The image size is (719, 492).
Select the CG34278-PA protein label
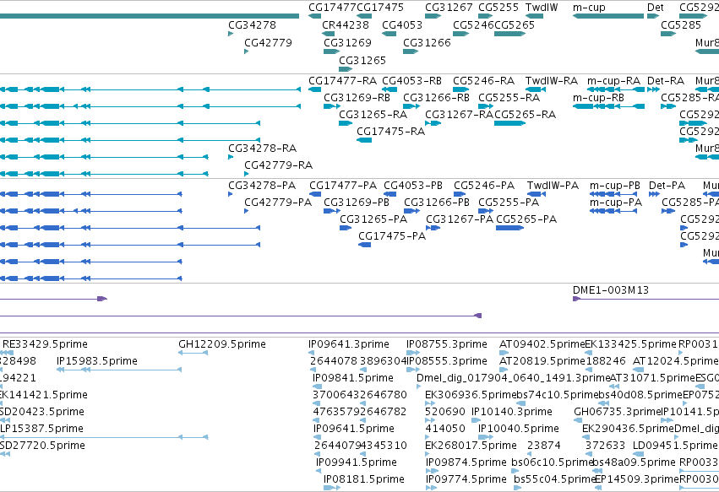coord(262,186)
